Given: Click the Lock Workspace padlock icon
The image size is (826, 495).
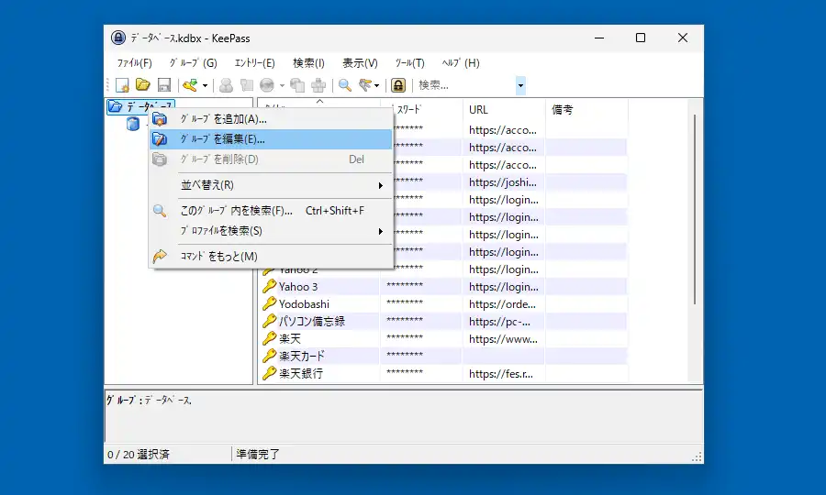Looking at the screenshot, I should [398, 85].
